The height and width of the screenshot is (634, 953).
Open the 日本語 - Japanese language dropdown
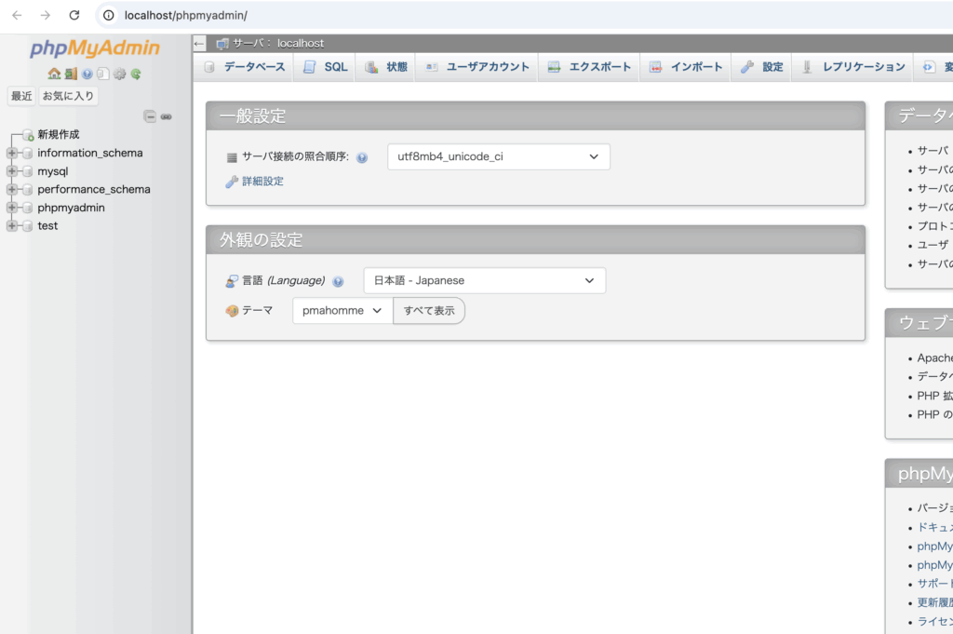(x=484, y=280)
